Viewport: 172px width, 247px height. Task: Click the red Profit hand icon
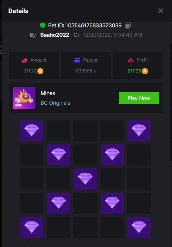[131, 60]
